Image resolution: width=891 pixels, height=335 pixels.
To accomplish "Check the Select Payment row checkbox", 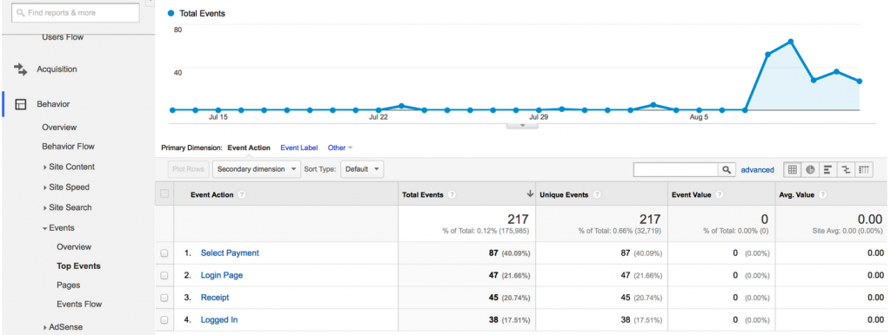I will click(164, 253).
